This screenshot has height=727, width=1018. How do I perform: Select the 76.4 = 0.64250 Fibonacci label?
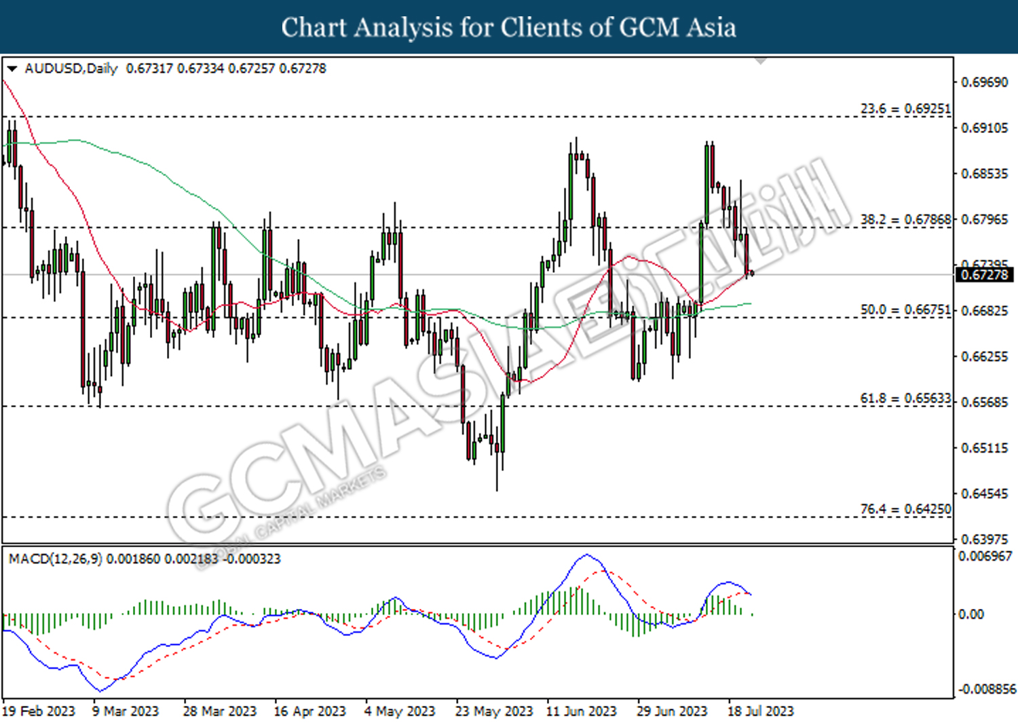click(905, 508)
